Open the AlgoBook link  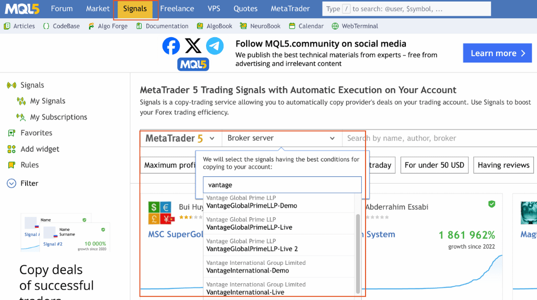(219, 26)
